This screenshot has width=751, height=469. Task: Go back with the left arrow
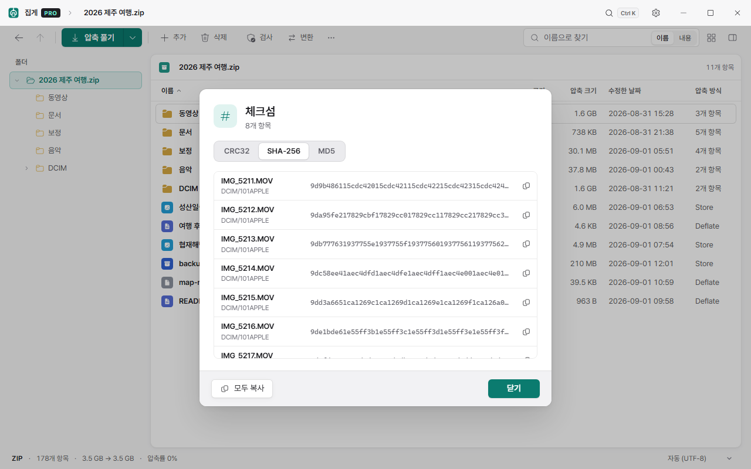[19, 38]
